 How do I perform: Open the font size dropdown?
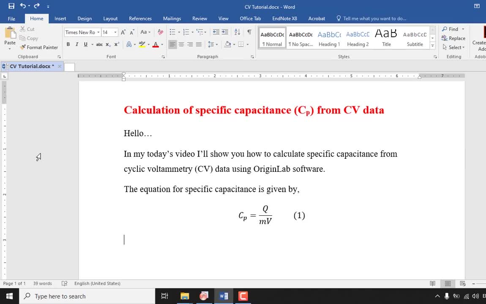tap(115, 32)
